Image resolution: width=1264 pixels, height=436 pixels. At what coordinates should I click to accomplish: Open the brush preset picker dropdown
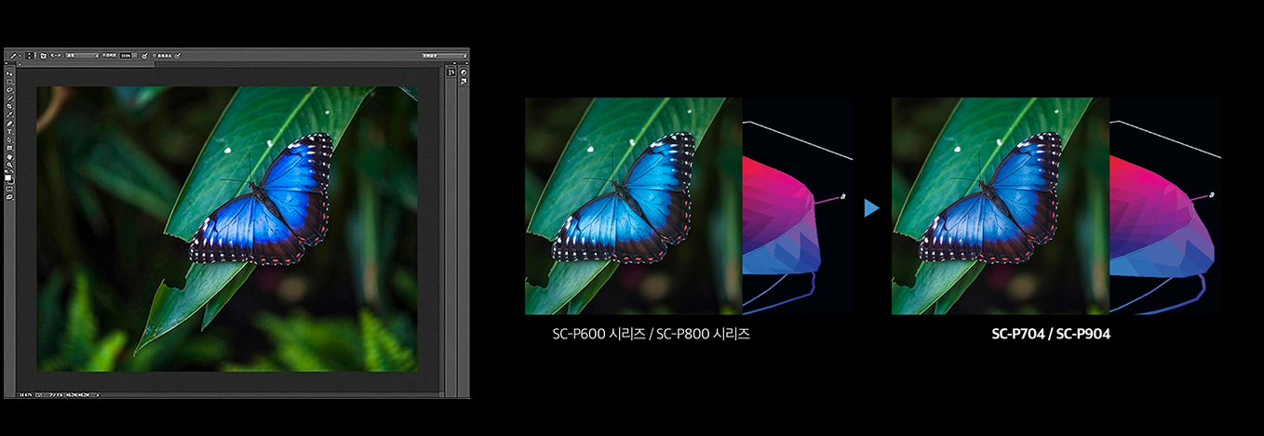[x=31, y=56]
